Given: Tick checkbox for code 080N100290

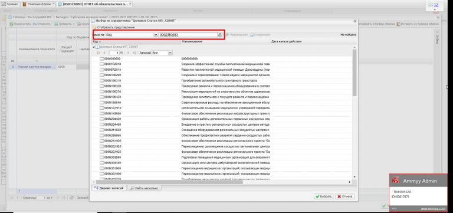Looking at the screenshot, I should tap(101, 75).
